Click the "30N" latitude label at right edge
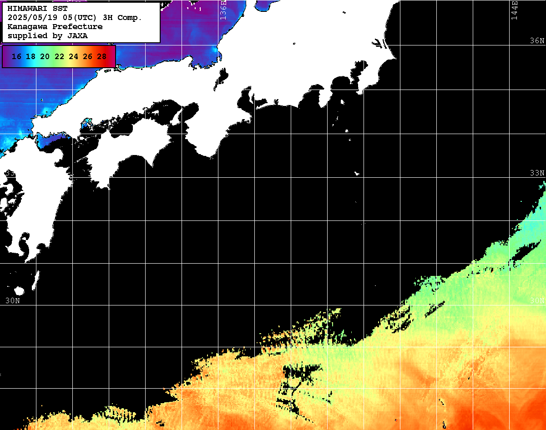Image resolution: width=546 pixels, height=430 pixels. pos(537,301)
